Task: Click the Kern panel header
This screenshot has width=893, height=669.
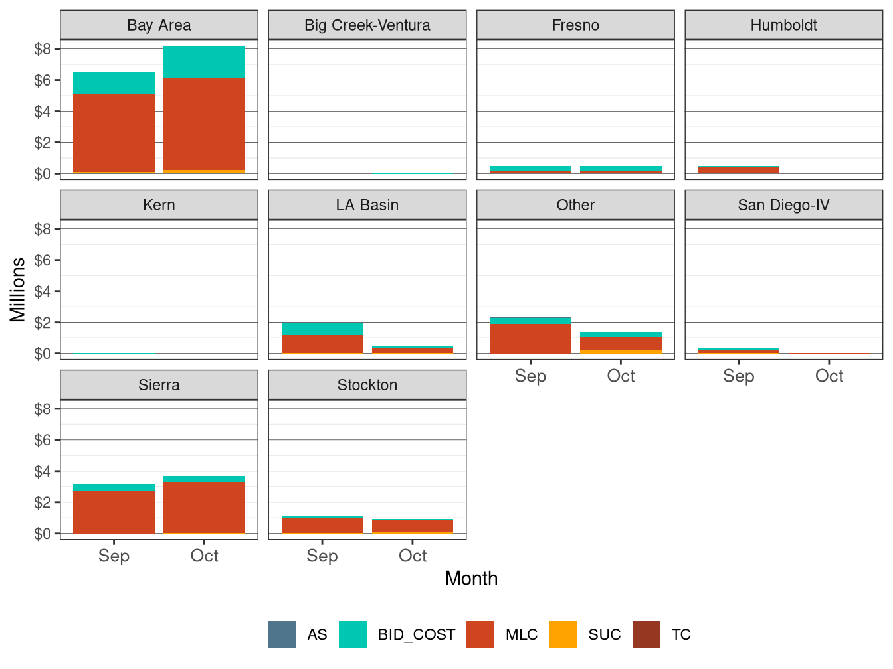Action: [x=158, y=204]
